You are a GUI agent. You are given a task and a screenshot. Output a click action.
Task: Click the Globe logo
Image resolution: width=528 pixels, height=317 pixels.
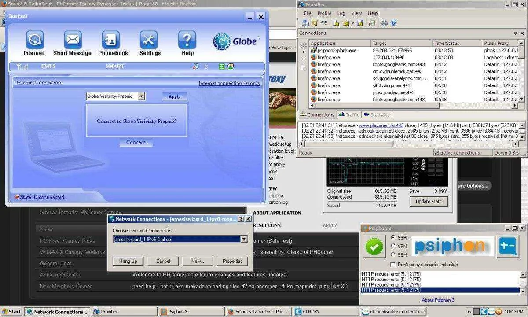point(236,41)
